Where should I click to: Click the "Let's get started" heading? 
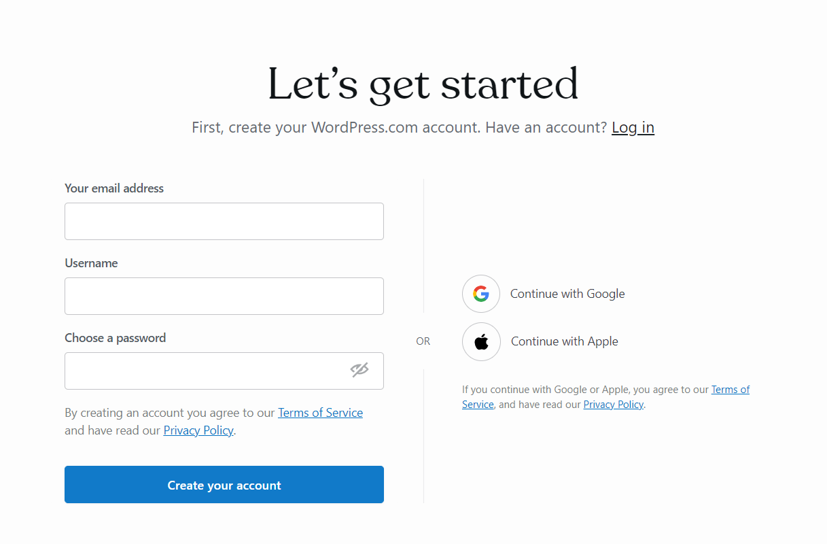click(x=423, y=84)
